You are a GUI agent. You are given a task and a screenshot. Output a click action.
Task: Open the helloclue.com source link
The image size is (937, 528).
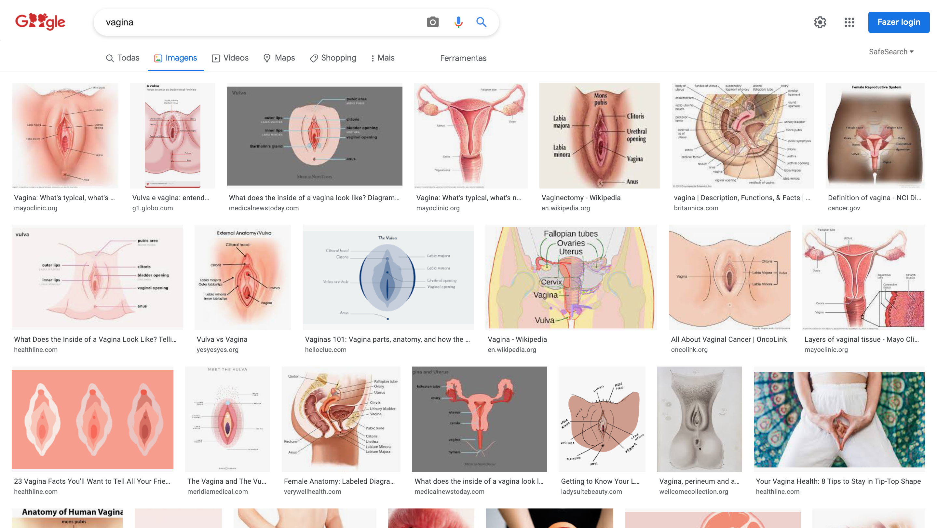click(x=326, y=350)
